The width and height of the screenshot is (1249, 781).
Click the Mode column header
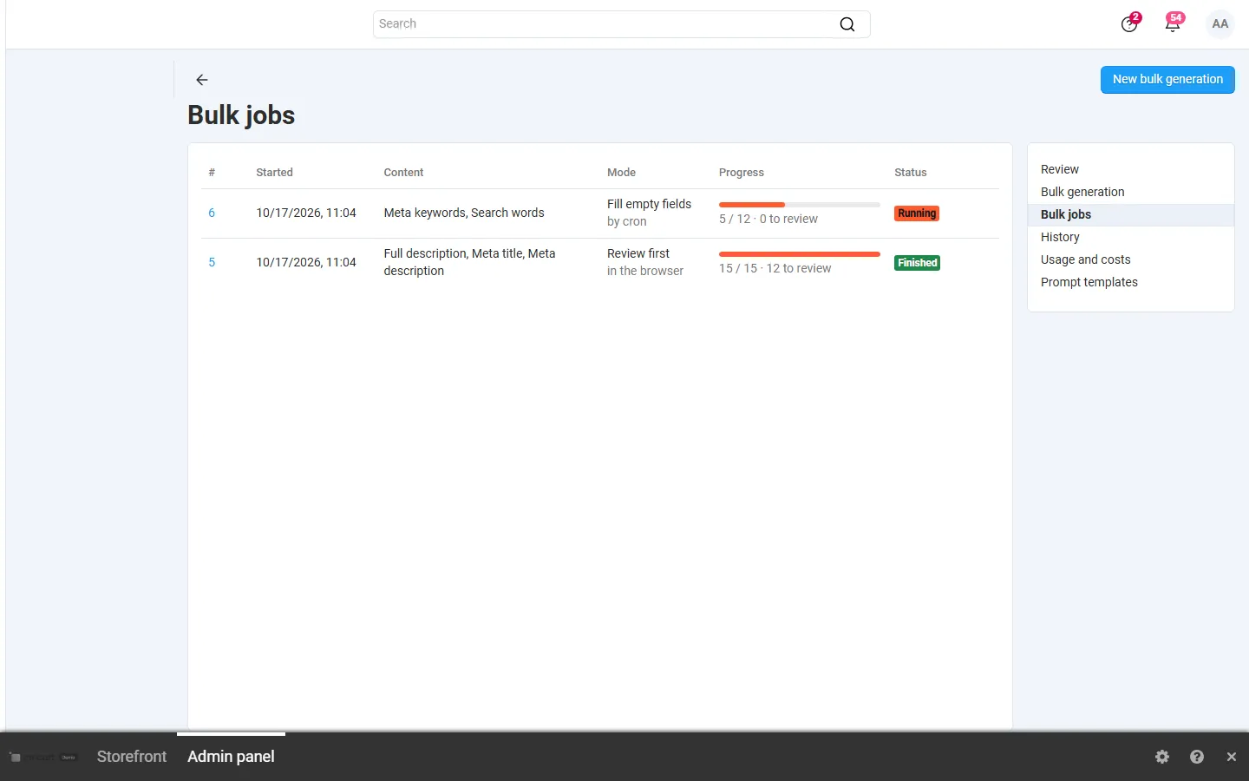pos(621,173)
